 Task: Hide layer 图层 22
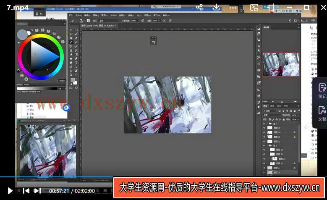[264, 154]
